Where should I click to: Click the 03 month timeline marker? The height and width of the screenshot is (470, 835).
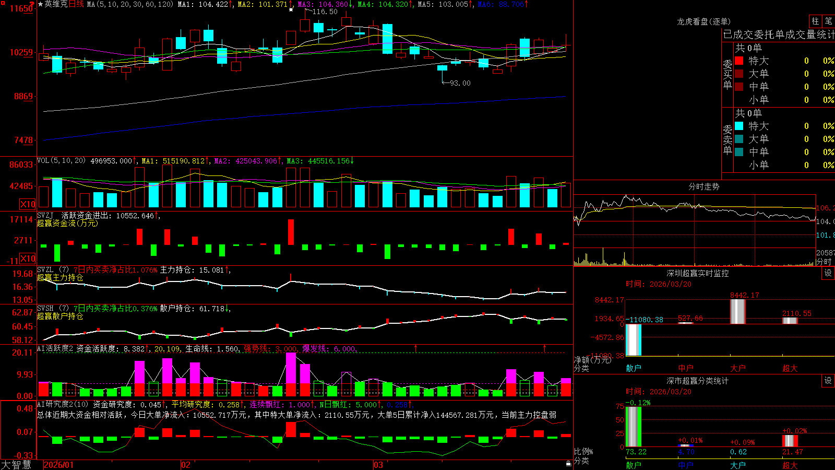tap(378, 465)
